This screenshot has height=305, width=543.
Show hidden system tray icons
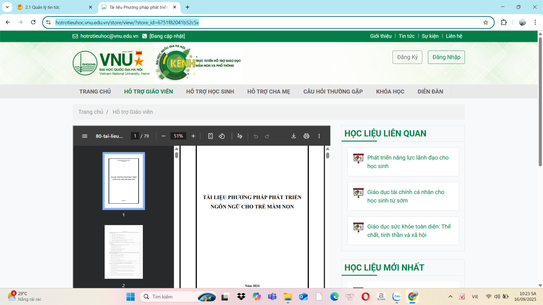point(450,296)
